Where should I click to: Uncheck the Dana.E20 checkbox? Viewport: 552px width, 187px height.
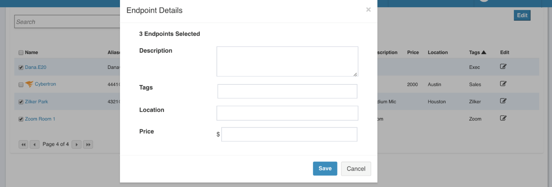(x=21, y=67)
